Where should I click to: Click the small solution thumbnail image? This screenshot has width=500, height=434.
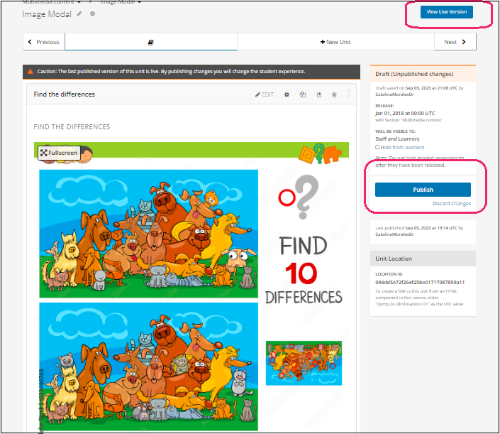pos(304,362)
